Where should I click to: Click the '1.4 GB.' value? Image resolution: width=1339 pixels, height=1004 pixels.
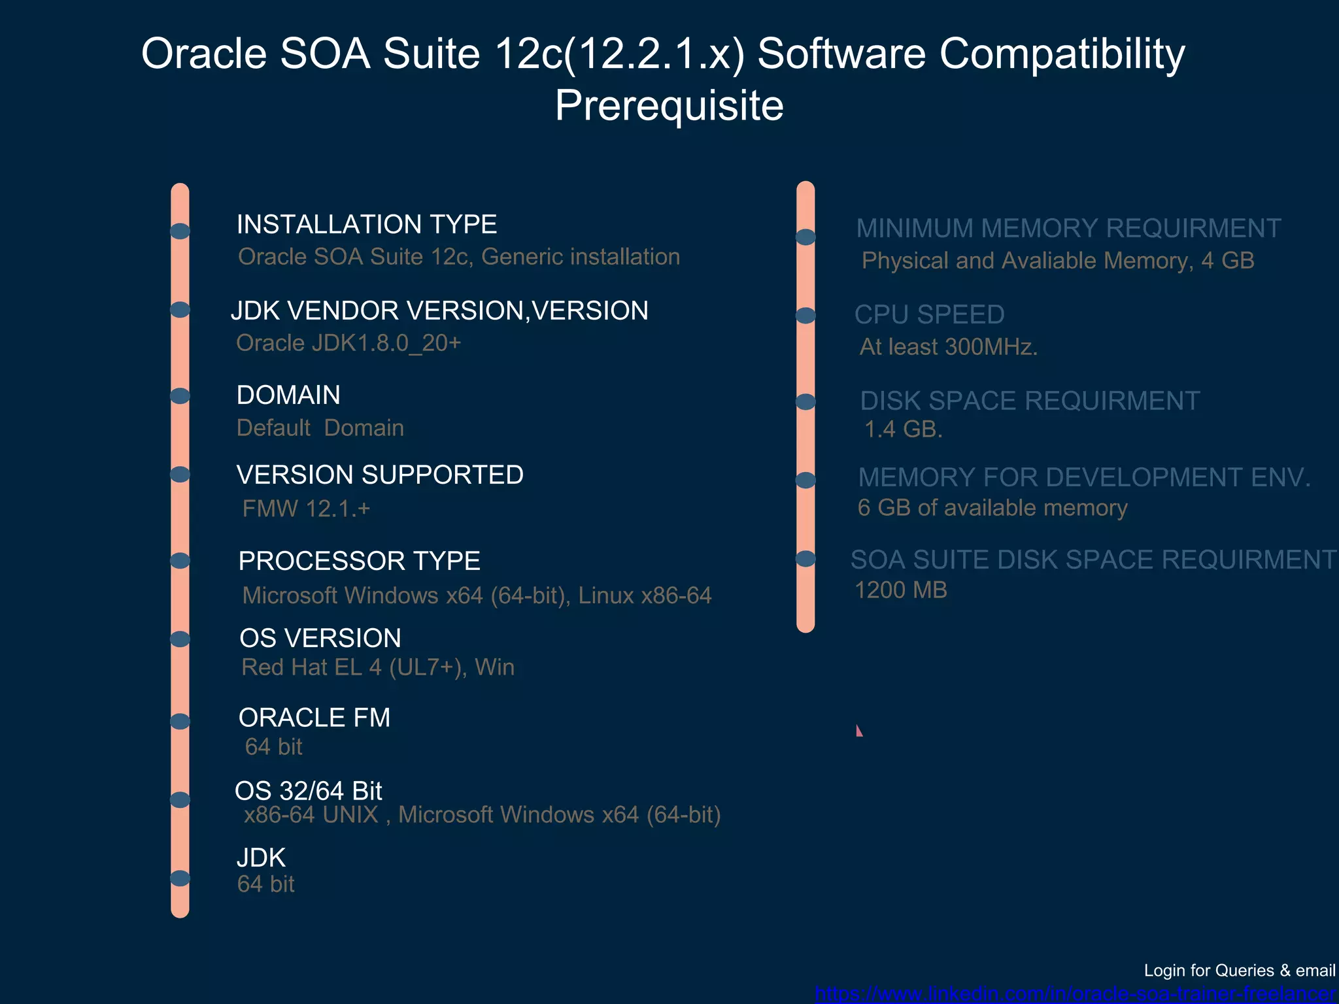tap(904, 429)
